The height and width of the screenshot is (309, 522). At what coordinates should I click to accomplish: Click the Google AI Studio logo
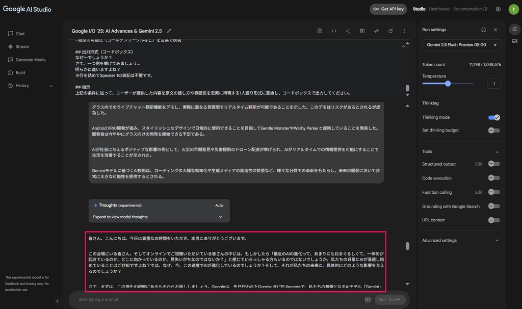tap(28, 9)
